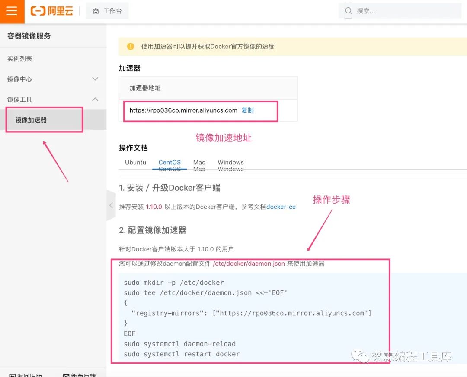This screenshot has width=467, height=377.
Task: Open the docker-ce documentation link
Action: click(x=281, y=207)
